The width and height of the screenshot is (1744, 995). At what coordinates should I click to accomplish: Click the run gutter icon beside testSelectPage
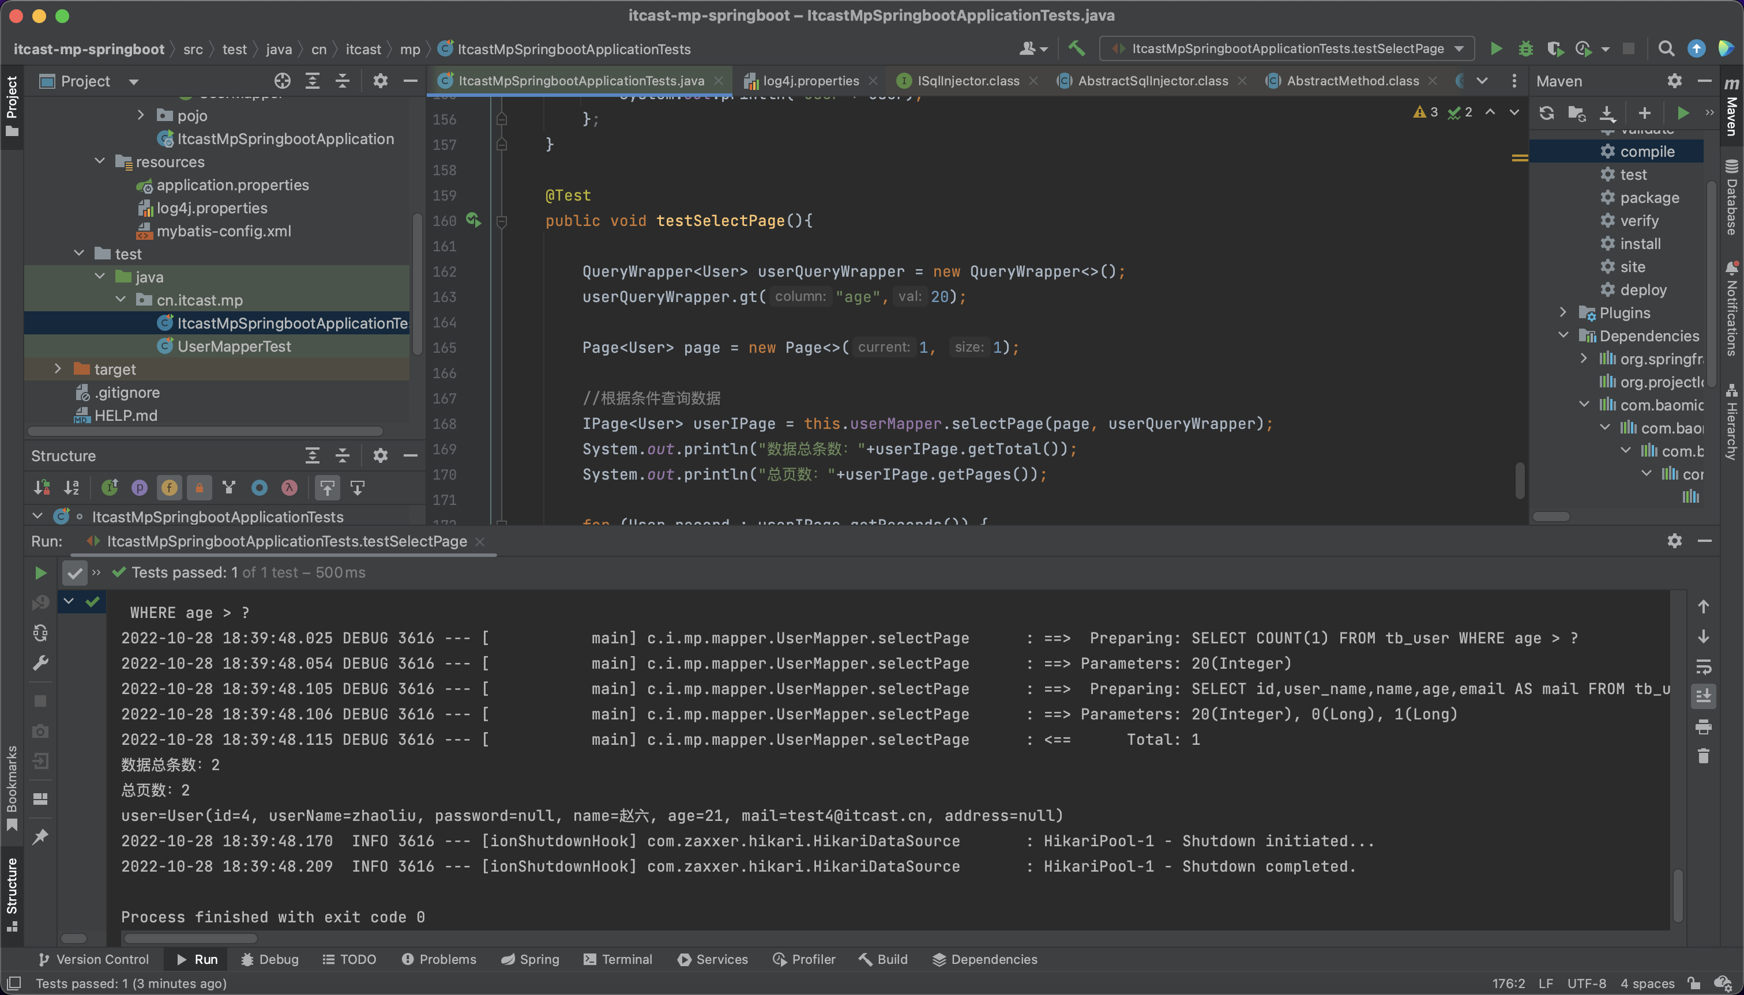[x=473, y=220]
